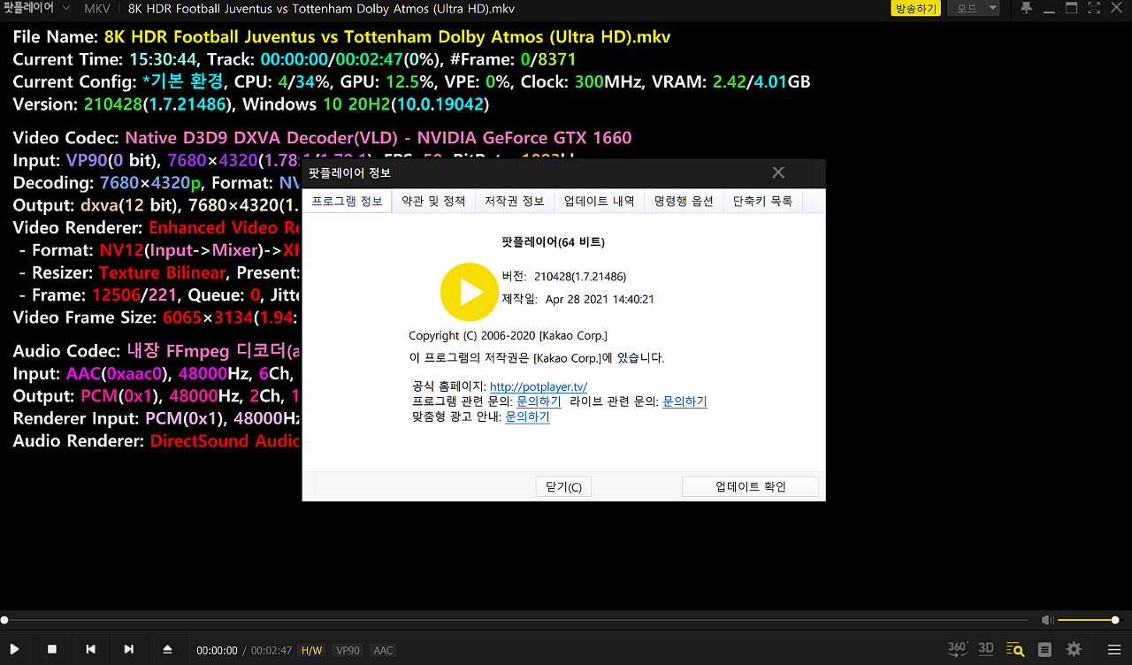Click the total duration 00:02:47 display
Screen dimensions: 1132x665
(x=272, y=650)
